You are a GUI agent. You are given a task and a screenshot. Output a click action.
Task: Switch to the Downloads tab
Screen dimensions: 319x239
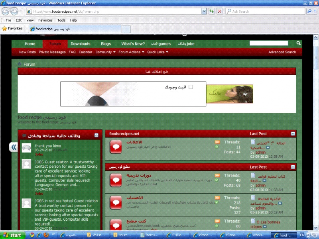click(x=80, y=44)
